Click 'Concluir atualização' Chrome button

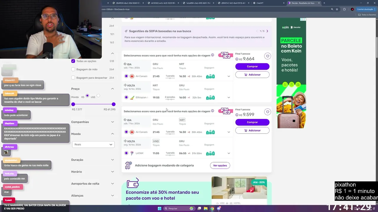tap(366, 9)
